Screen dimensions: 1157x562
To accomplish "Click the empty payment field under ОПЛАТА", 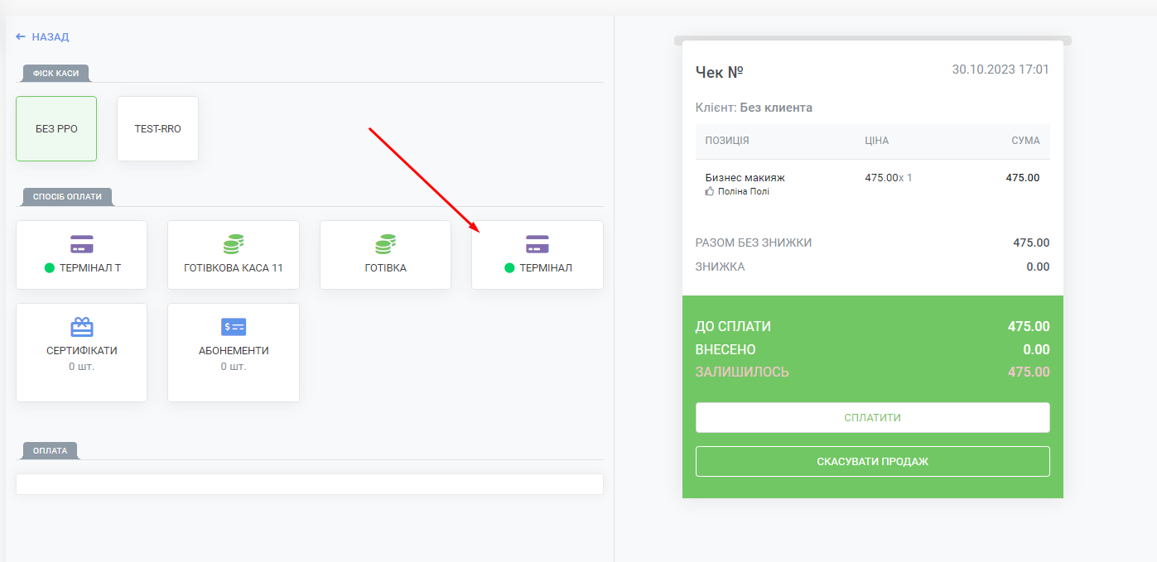I will (x=310, y=484).
